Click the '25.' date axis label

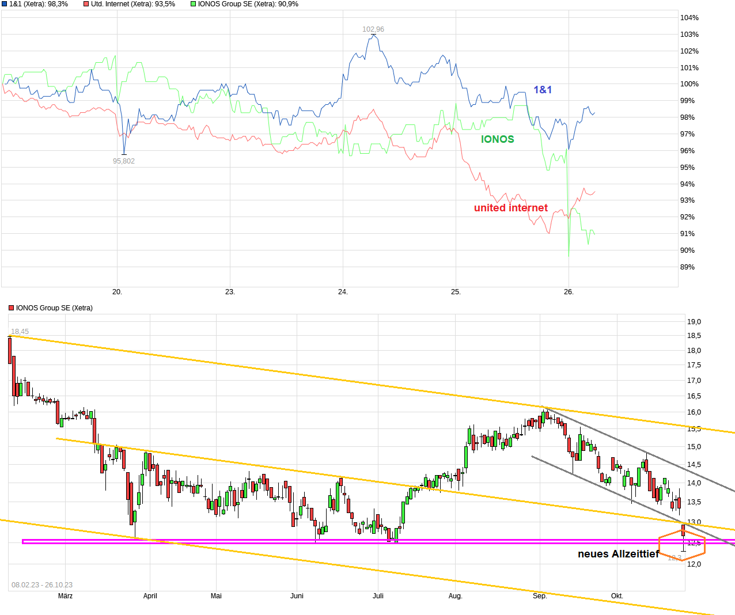[x=456, y=292]
